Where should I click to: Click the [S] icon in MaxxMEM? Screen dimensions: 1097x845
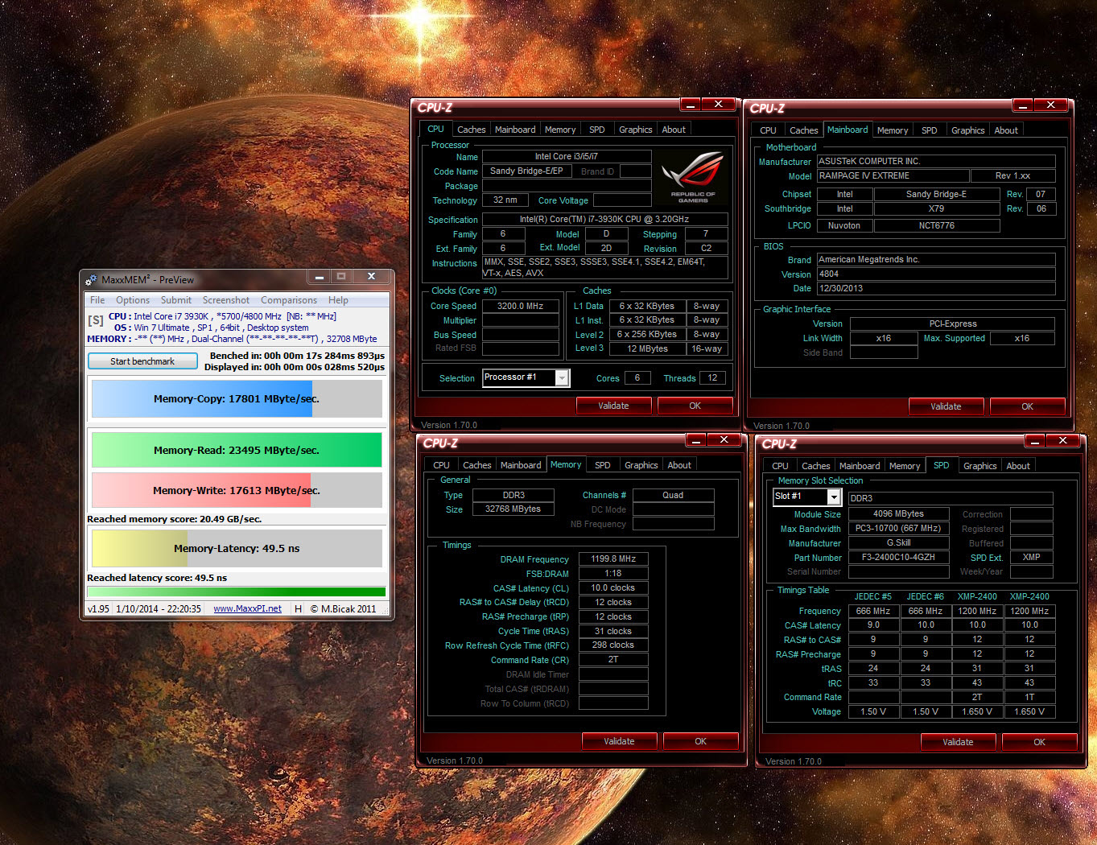[x=96, y=320]
